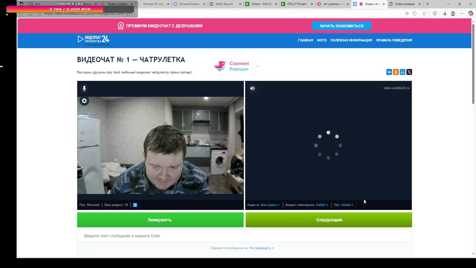The height and width of the screenshot is (268, 476).
Task: Share via the VK icon
Action: click(x=389, y=72)
